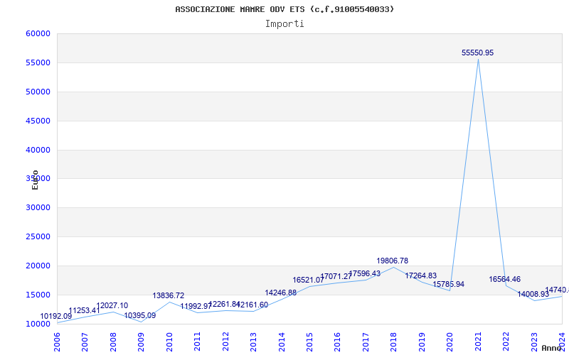
Task: Click the 10395.09 data label
Action: (140, 315)
